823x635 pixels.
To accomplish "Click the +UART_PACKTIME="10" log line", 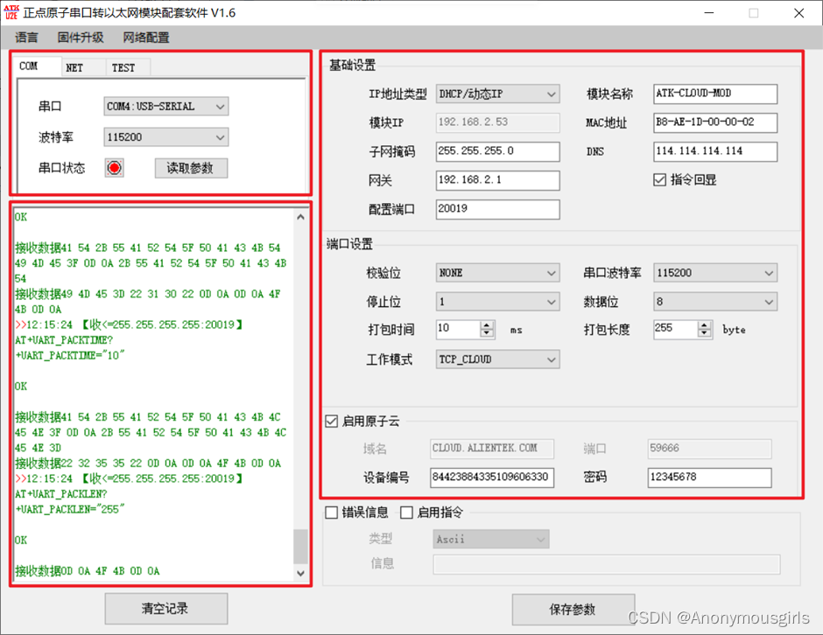I will pyautogui.click(x=70, y=355).
